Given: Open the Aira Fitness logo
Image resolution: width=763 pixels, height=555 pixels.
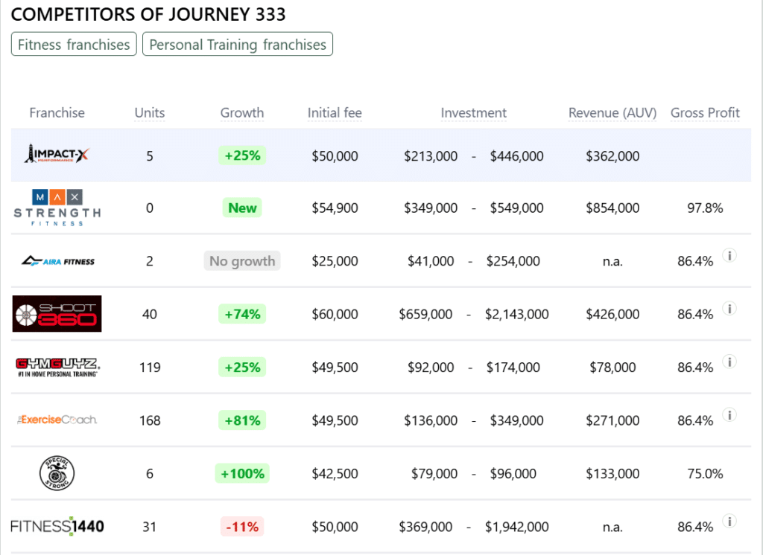Looking at the screenshot, I should coord(57,261).
